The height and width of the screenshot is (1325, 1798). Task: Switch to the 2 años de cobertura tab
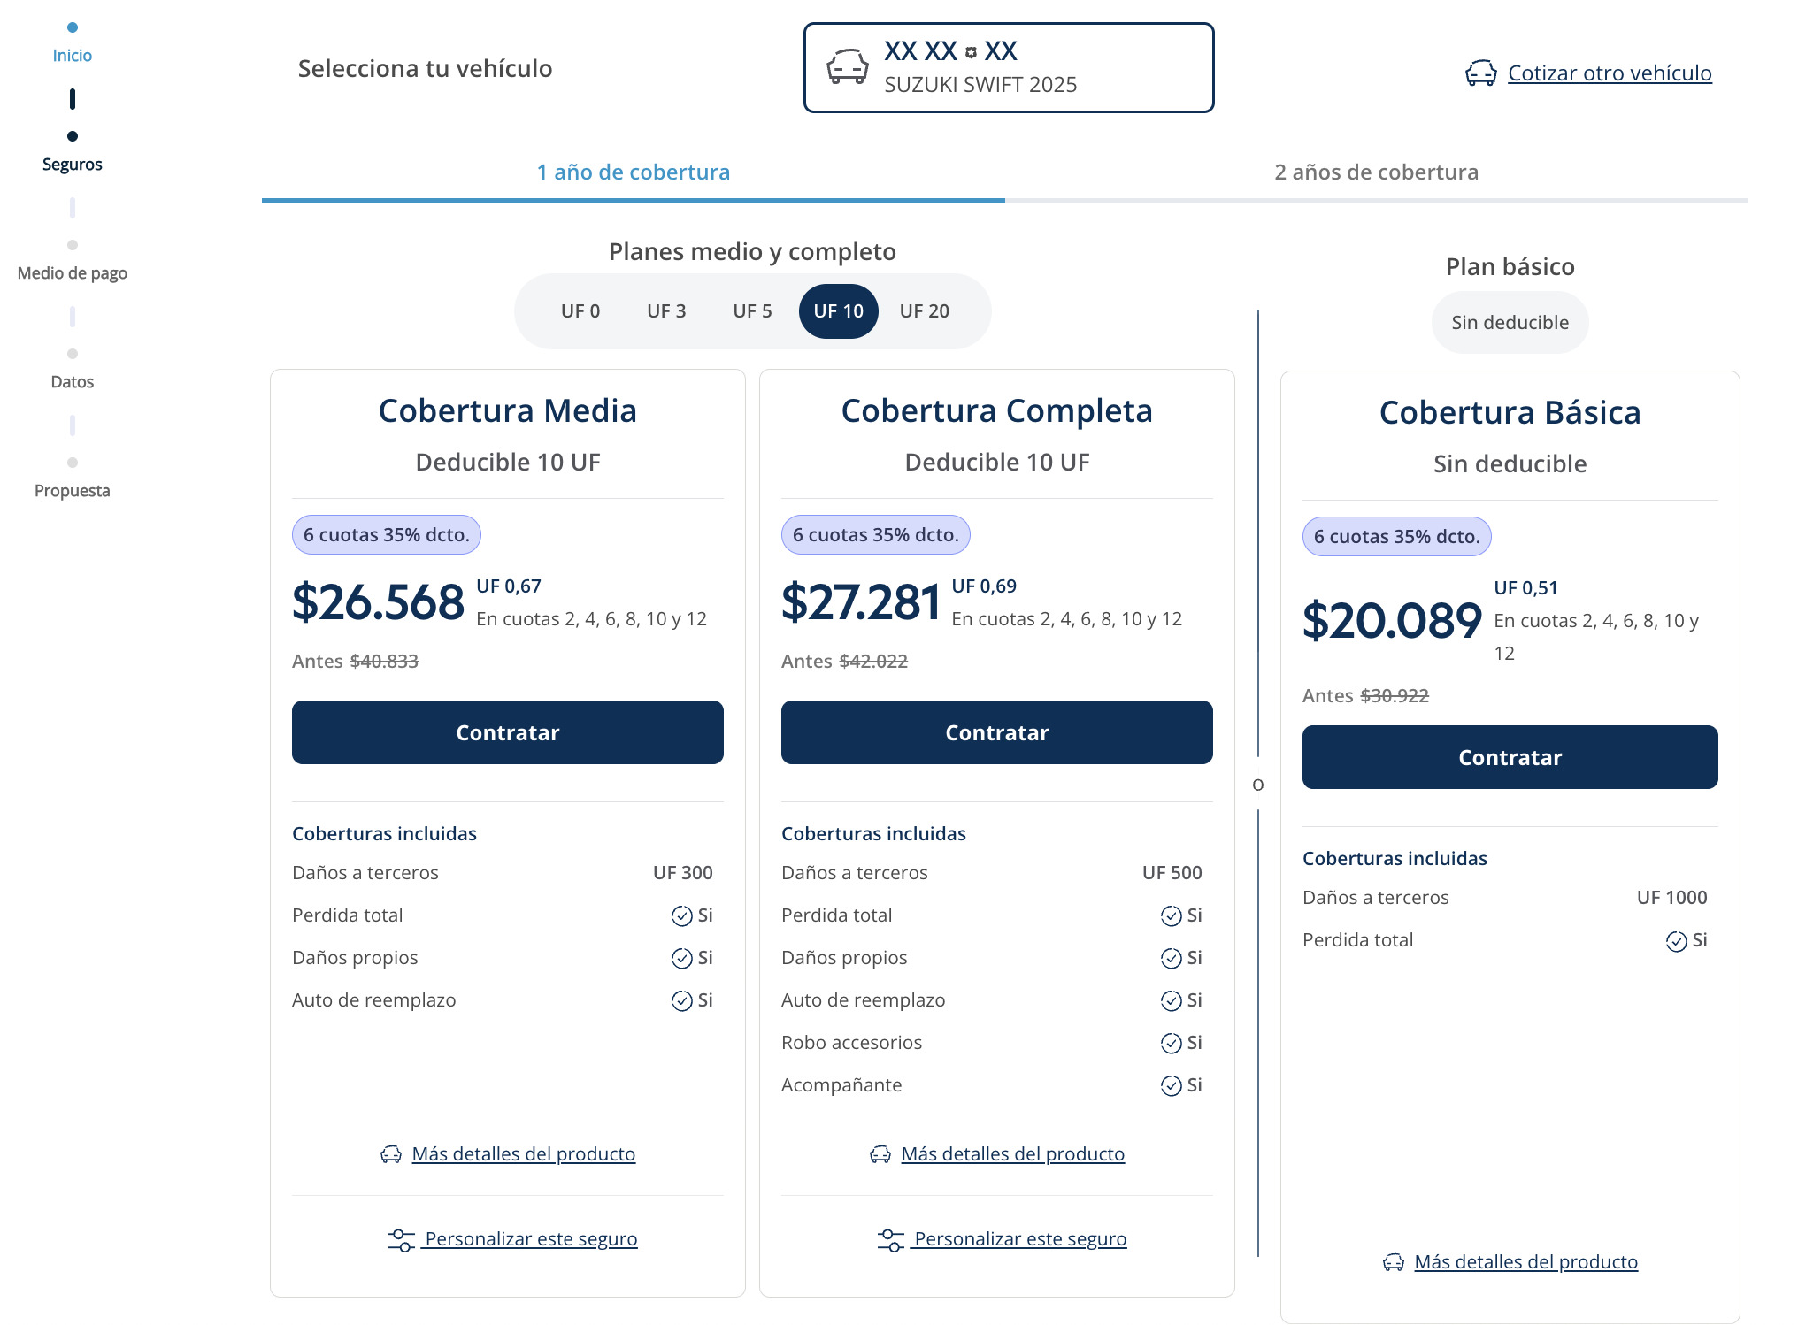(1376, 172)
